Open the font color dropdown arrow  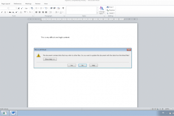32,12
